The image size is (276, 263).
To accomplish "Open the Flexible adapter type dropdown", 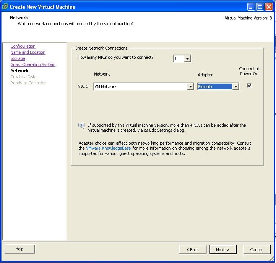I will click(x=235, y=87).
